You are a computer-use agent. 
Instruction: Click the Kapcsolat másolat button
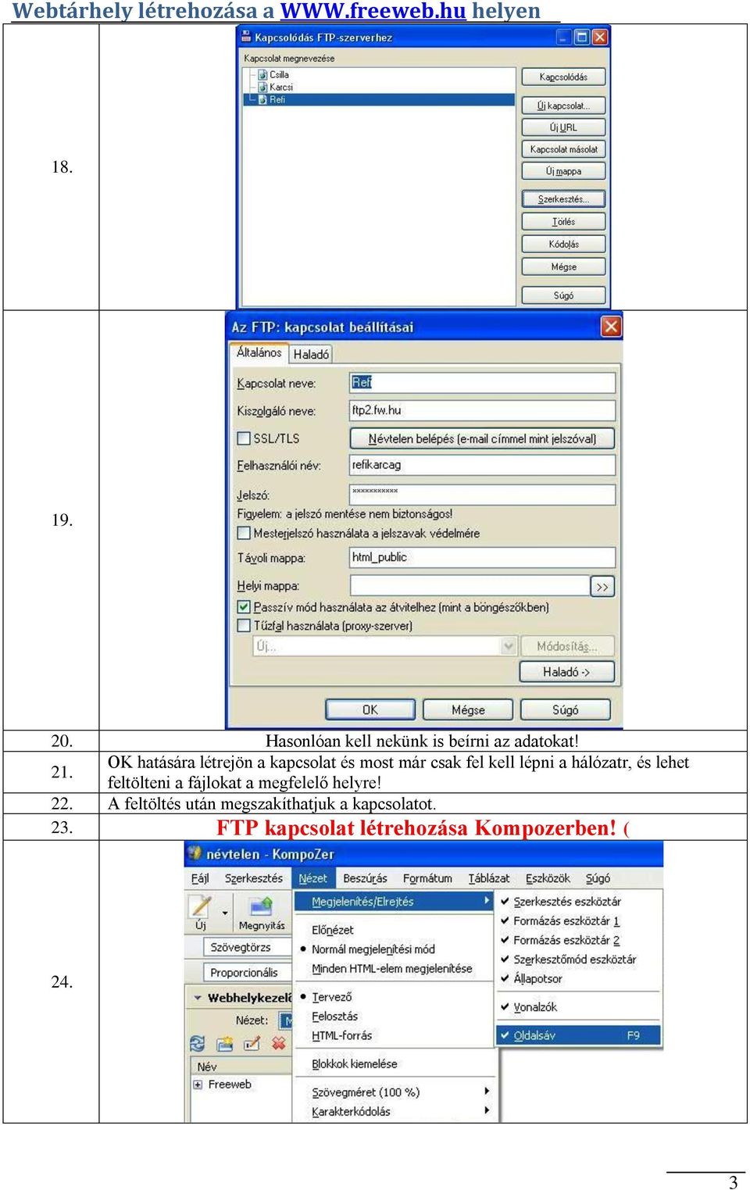(563, 149)
